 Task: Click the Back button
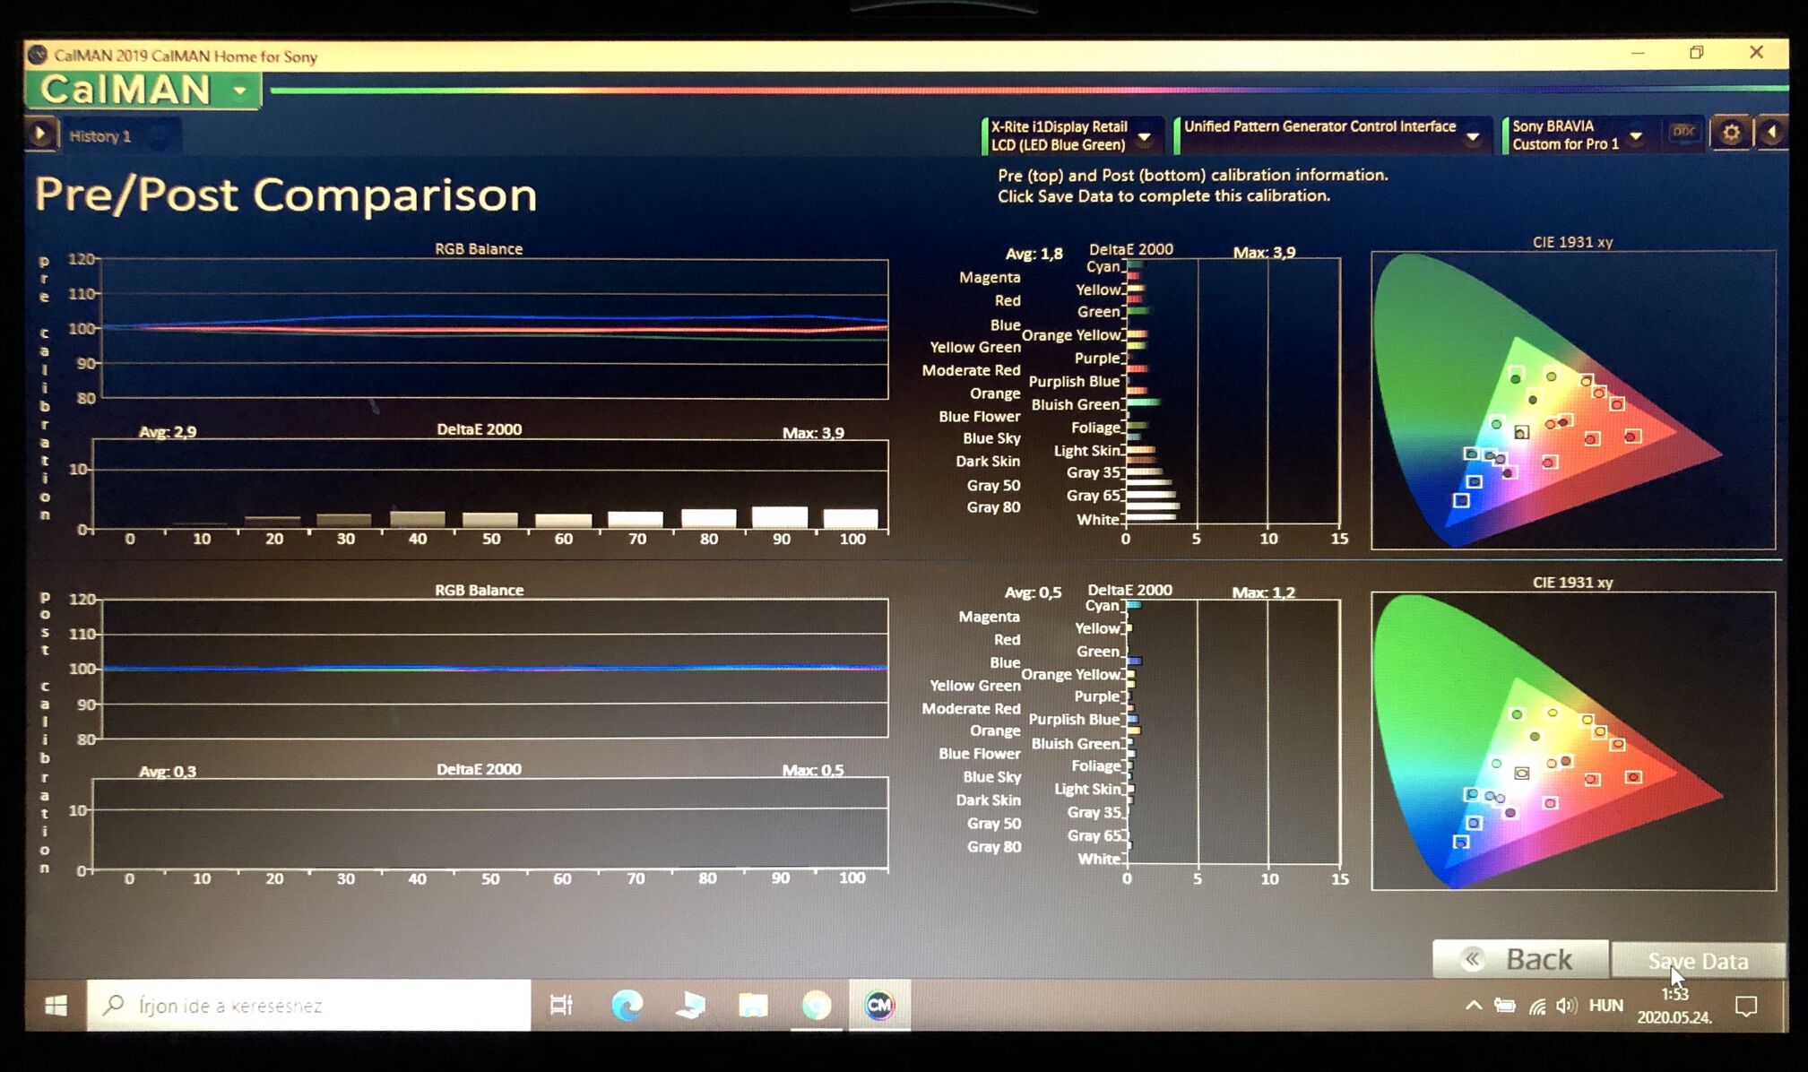coord(1520,960)
